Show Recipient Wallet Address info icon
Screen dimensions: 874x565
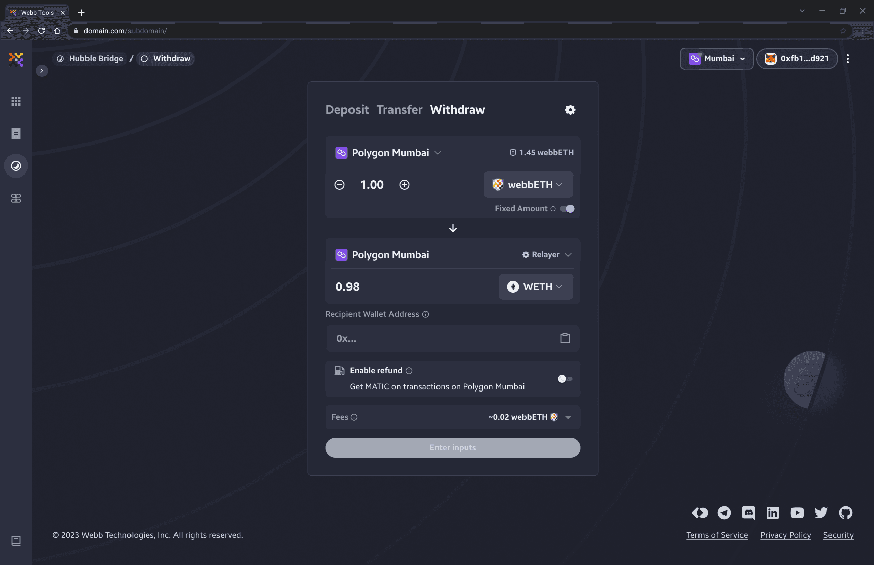(426, 314)
